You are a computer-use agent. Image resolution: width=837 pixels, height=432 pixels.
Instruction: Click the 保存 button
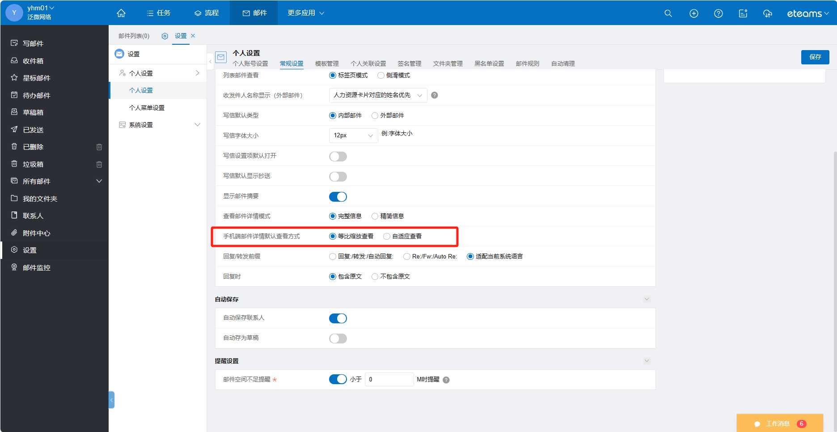[x=815, y=57]
